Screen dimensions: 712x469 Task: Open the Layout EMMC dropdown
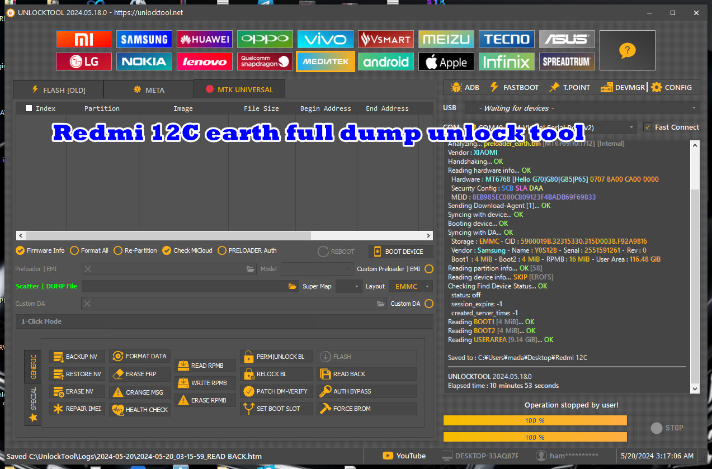tap(411, 286)
